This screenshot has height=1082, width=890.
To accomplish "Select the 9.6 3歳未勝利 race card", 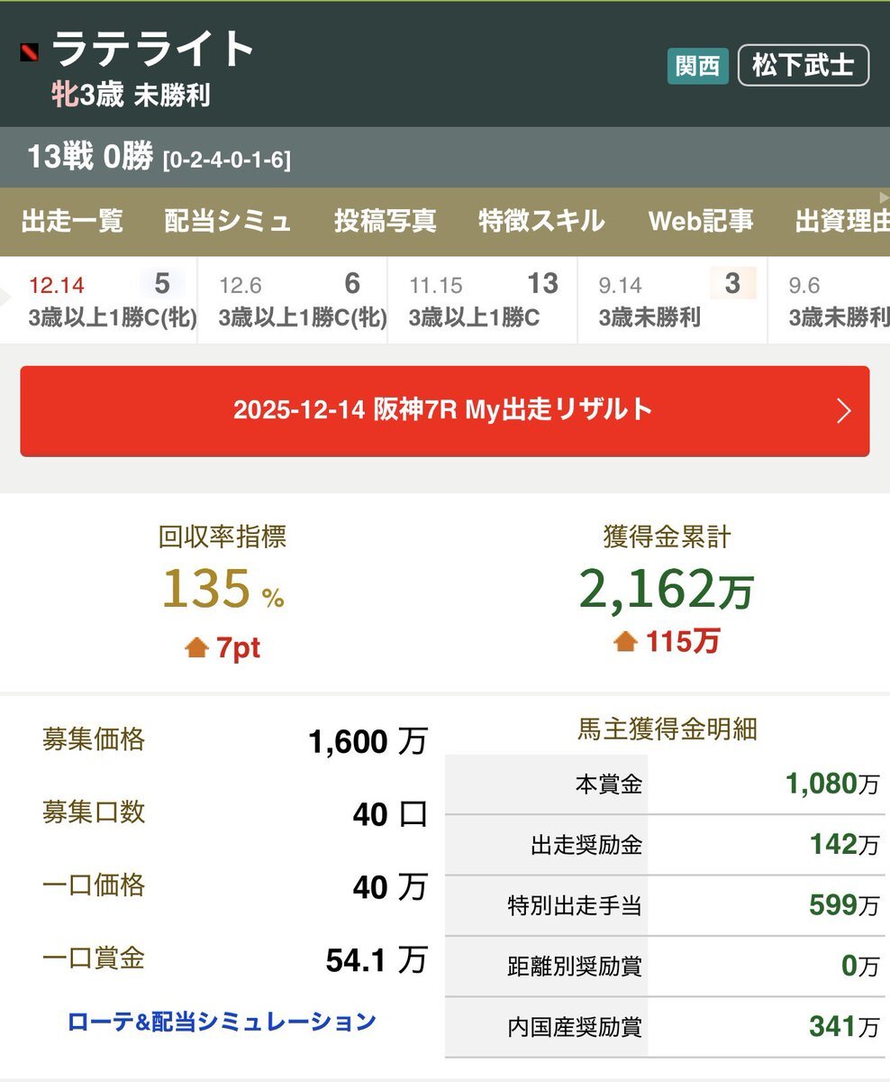I will [x=830, y=300].
